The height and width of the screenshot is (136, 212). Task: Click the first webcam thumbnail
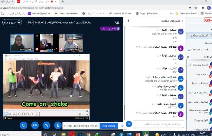pos(22,43)
